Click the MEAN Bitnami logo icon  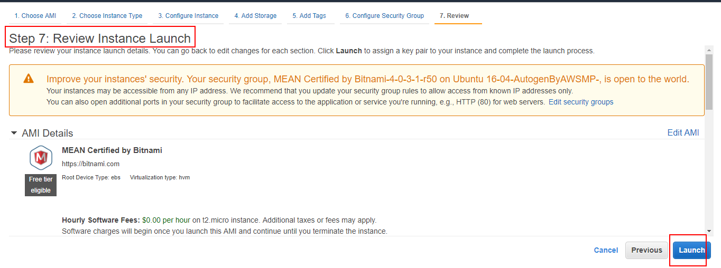click(40, 158)
